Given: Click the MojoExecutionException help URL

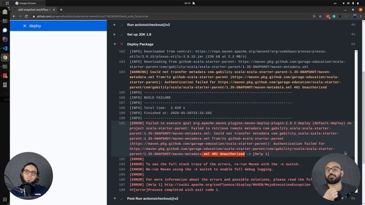Looking at the screenshot, I should (237, 184).
